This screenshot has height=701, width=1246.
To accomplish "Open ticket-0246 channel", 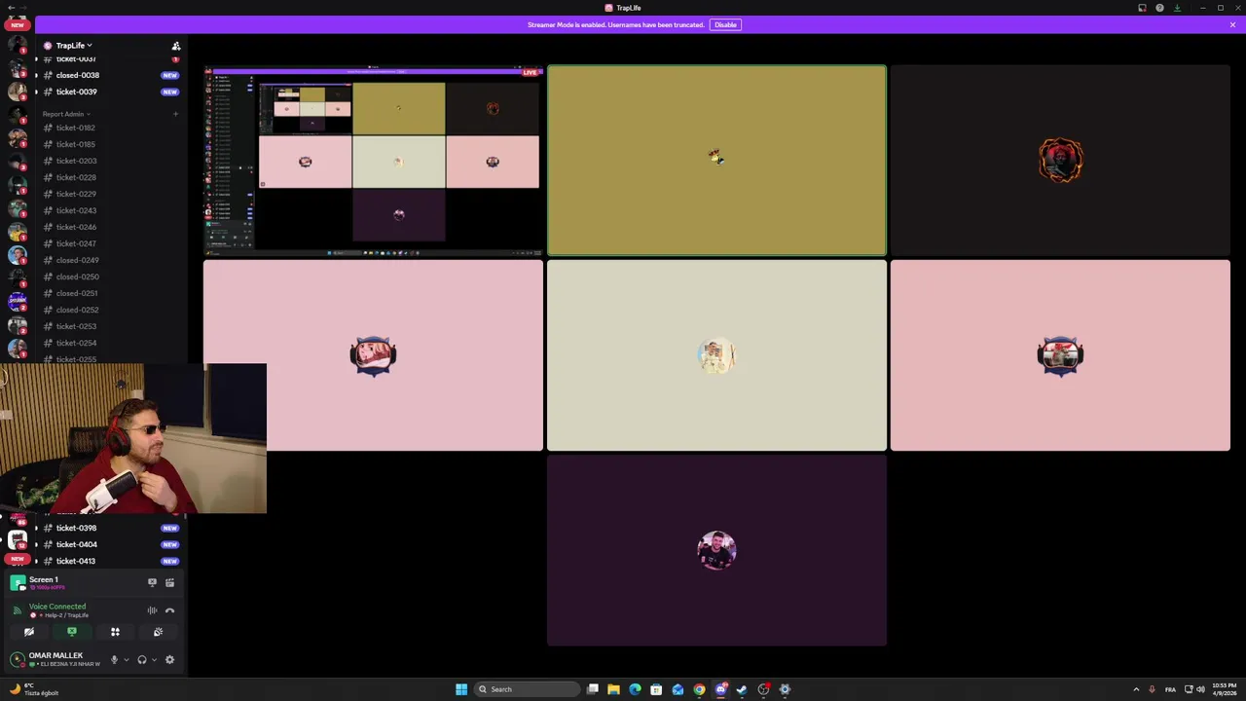I will coord(110,227).
